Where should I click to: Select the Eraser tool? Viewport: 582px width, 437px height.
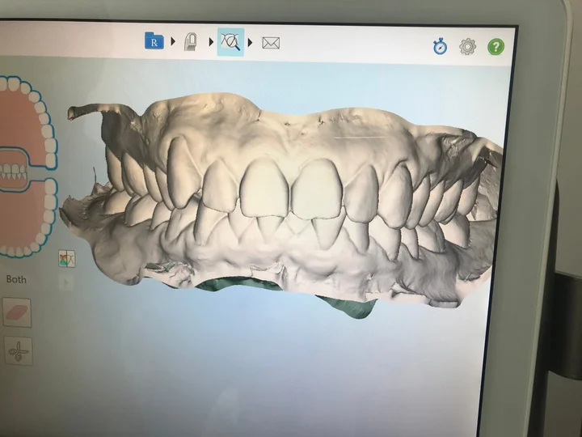(x=17, y=312)
